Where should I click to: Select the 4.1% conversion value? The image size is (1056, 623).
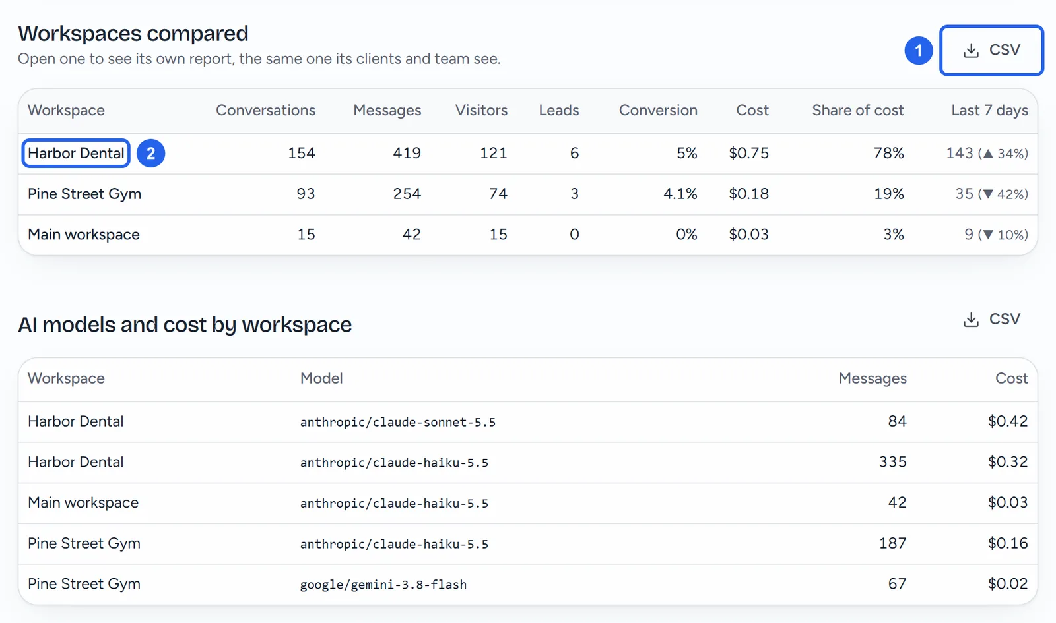[680, 194]
